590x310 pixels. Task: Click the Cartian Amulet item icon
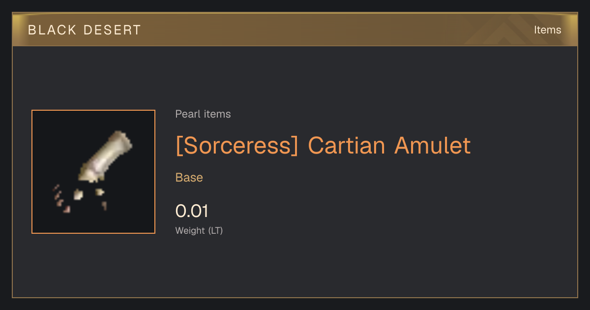coord(93,172)
